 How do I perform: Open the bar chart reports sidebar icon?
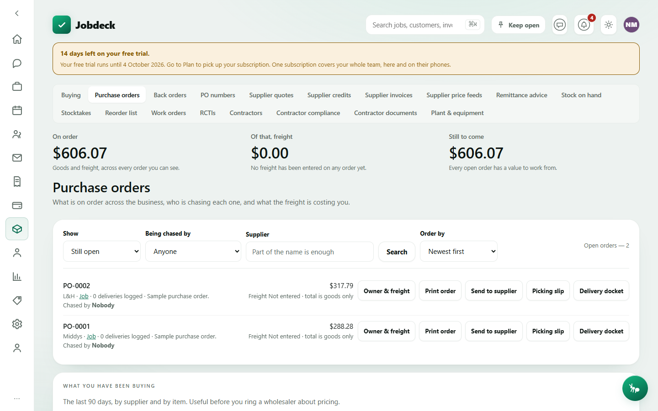pyautogui.click(x=17, y=277)
